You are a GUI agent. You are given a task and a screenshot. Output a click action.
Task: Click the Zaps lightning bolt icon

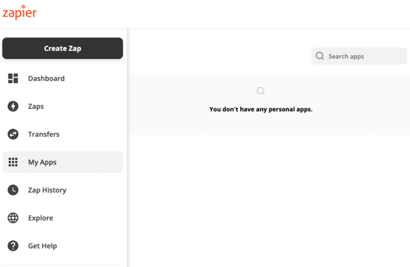click(13, 106)
